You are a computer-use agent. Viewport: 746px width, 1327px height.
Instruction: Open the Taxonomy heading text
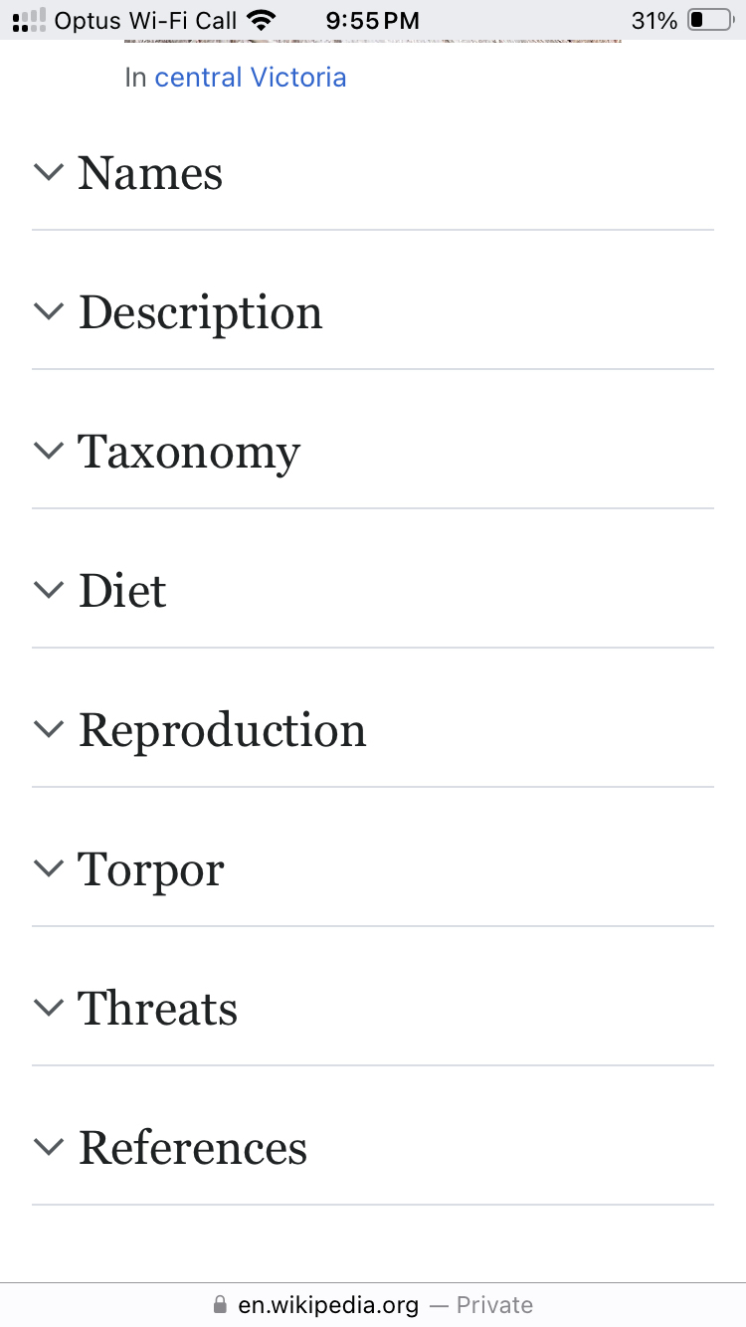pos(189,453)
